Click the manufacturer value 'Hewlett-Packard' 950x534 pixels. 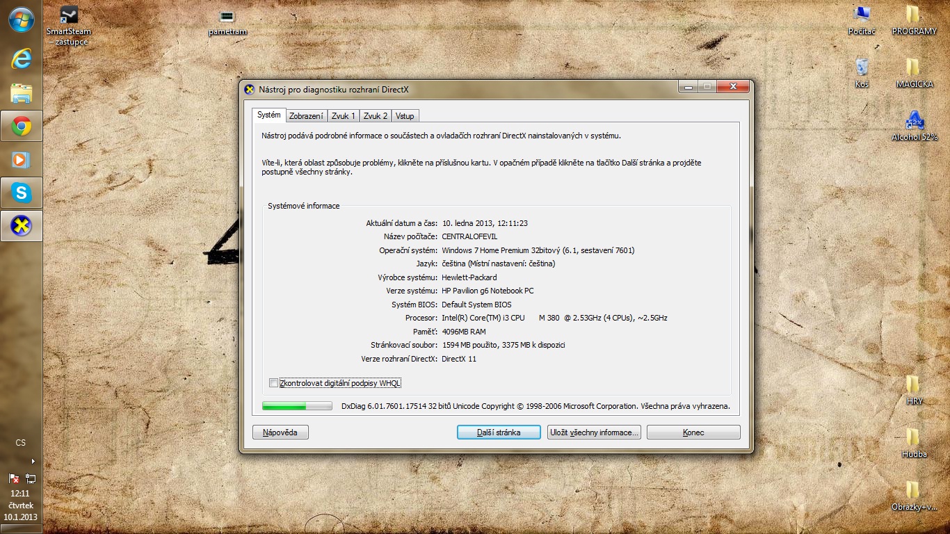coord(469,277)
